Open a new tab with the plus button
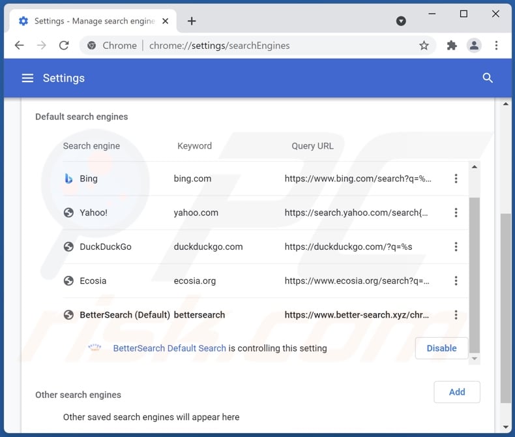 pyautogui.click(x=192, y=21)
